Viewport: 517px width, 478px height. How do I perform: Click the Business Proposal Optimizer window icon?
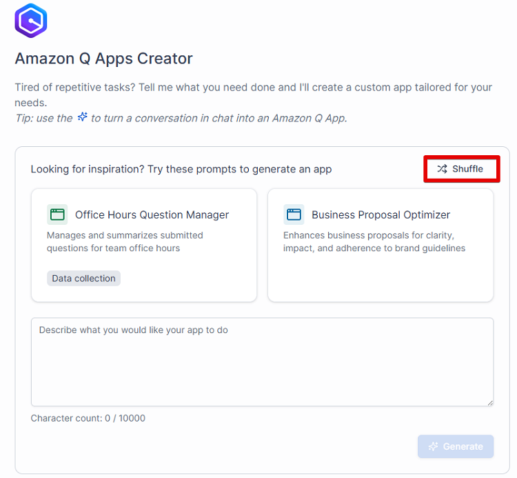pos(294,215)
